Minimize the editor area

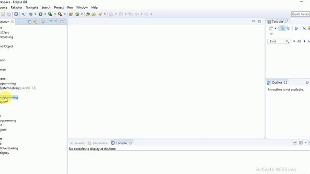[x=253, y=21]
